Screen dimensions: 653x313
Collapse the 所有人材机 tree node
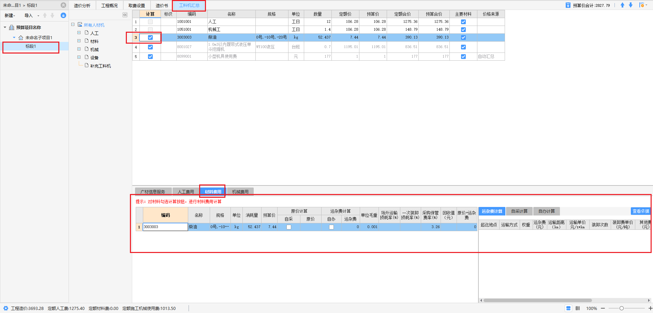pyautogui.click(x=73, y=25)
